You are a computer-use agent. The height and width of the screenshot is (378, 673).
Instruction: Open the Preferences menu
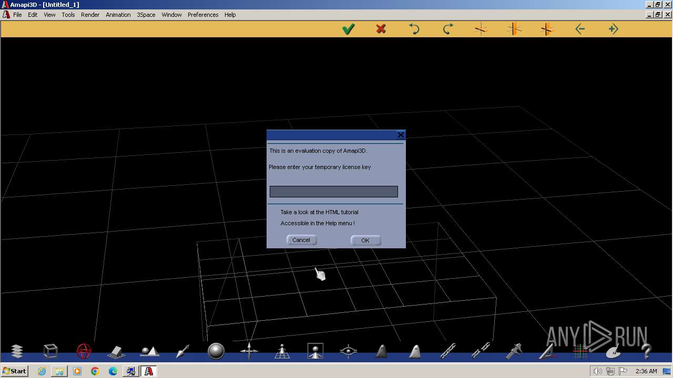click(x=203, y=15)
